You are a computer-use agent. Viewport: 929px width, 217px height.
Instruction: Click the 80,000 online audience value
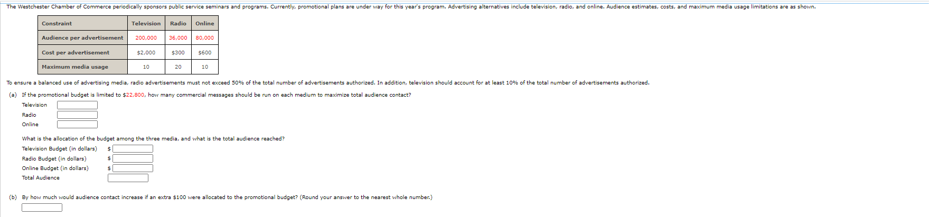click(205, 38)
